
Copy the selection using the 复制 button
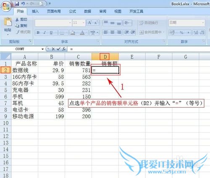(x=21, y=26)
